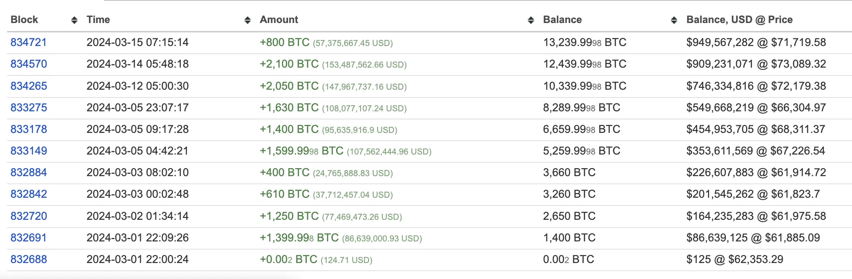The width and height of the screenshot is (852, 279).
Task: Click the Block column sort icon
Action: click(74, 20)
